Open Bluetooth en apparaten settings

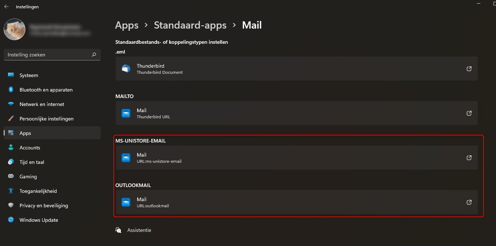click(x=52, y=90)
